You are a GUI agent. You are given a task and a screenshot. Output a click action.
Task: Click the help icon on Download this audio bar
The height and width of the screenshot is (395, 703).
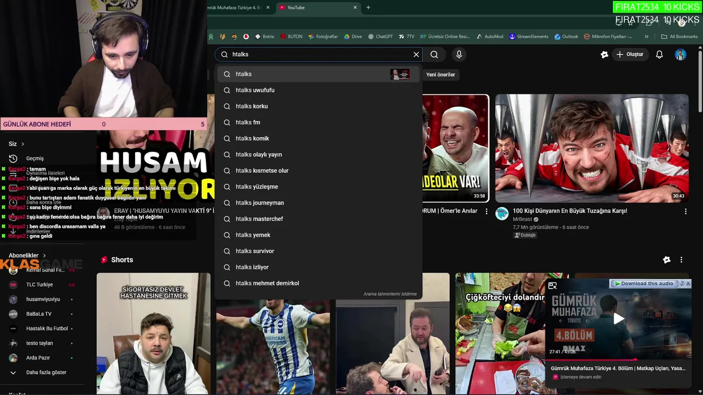coord(682,283)
